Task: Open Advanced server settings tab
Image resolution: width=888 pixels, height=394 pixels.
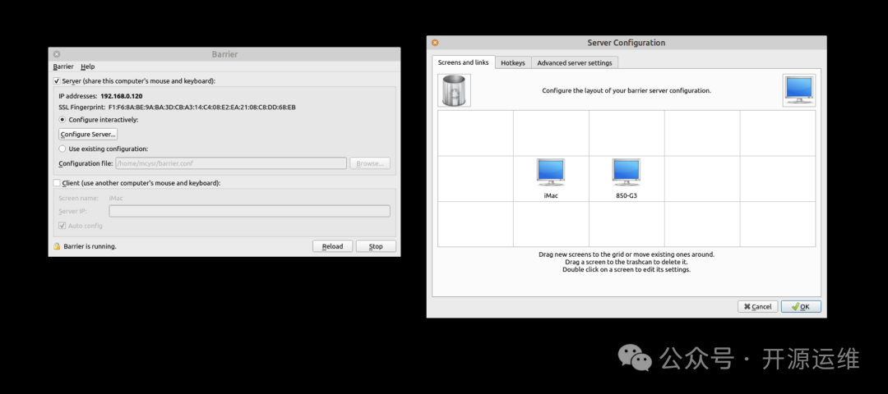Action: (x=574, y=63)
